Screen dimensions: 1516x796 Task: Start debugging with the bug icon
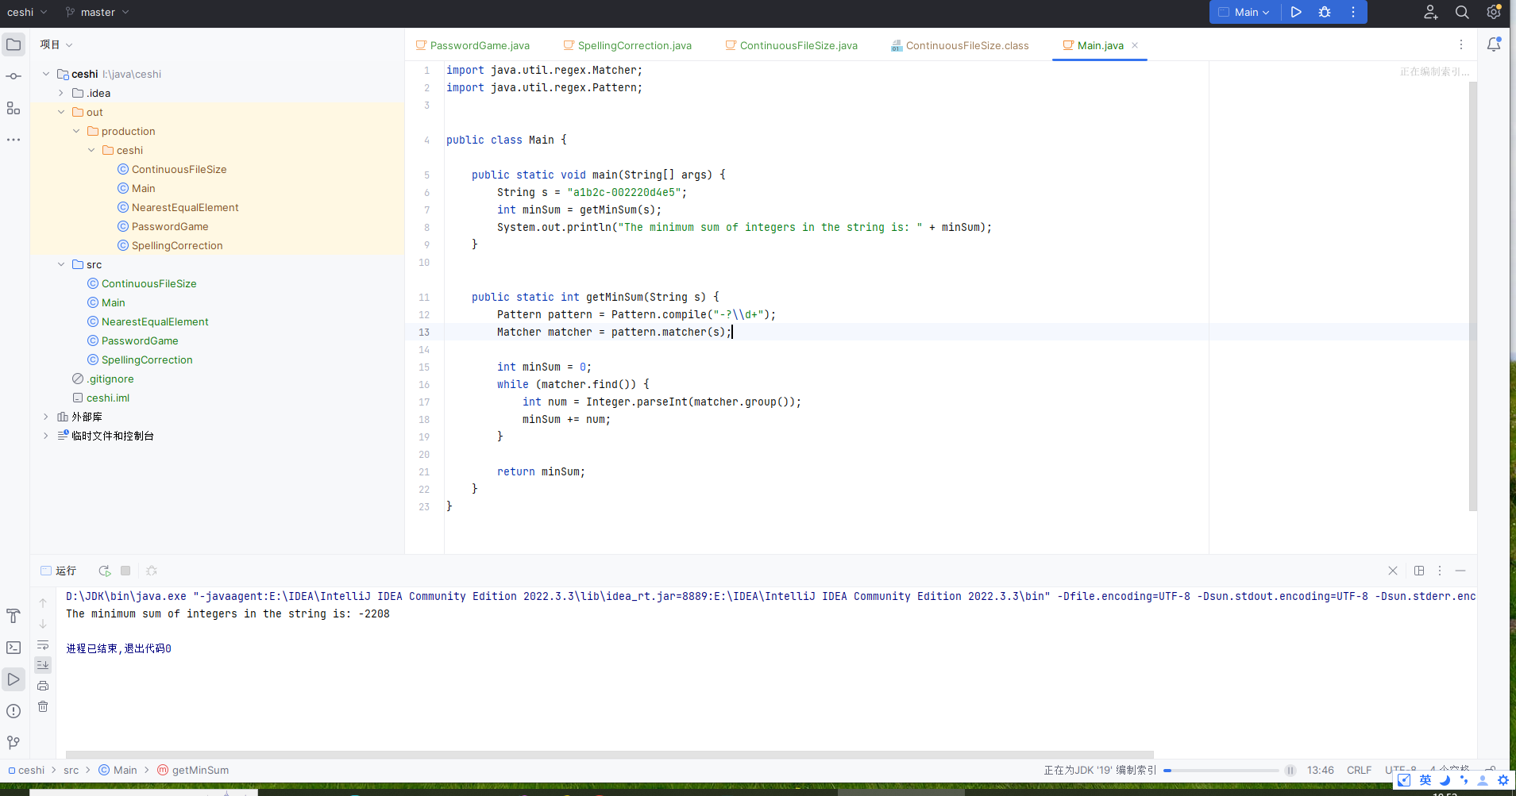1325,12
